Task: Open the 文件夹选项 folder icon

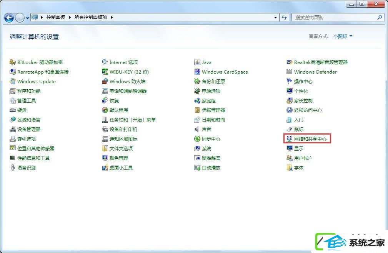Action: coord(105,148)
